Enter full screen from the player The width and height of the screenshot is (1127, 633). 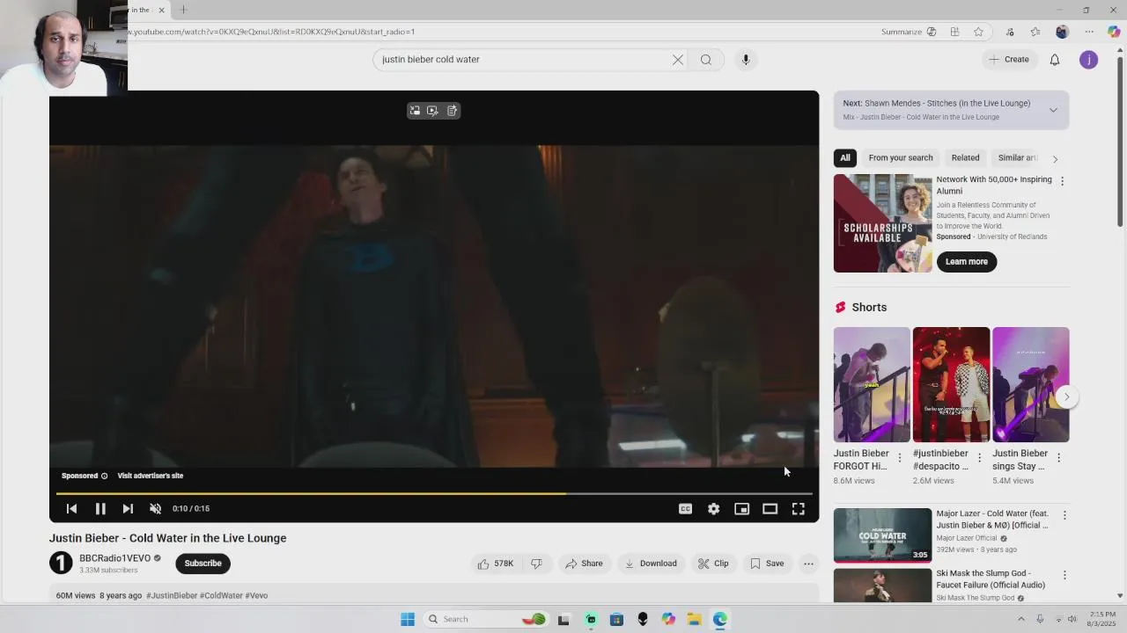click(x=798, y=508)
